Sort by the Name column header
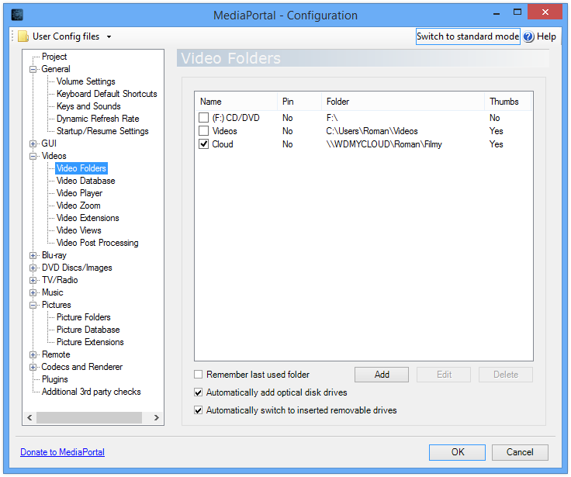 pos(236,102)
